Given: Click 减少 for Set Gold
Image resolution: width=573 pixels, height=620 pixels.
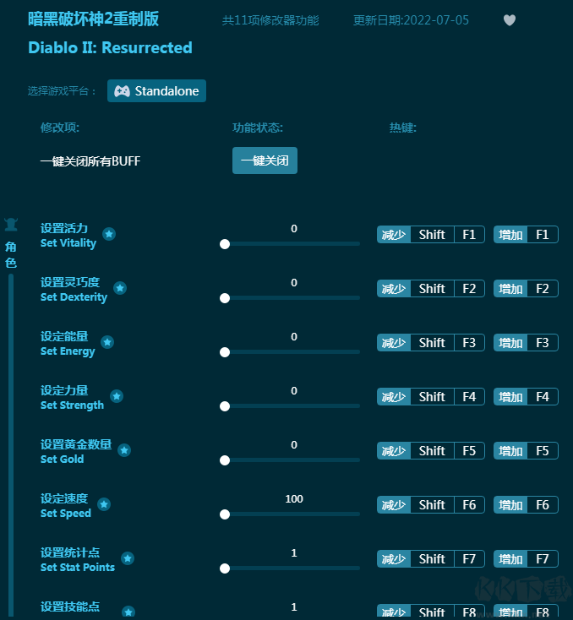Looking at the screenshot, I should [x=394, y=451].
